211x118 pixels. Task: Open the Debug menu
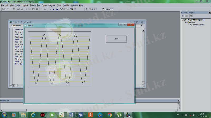pos(33,5)
